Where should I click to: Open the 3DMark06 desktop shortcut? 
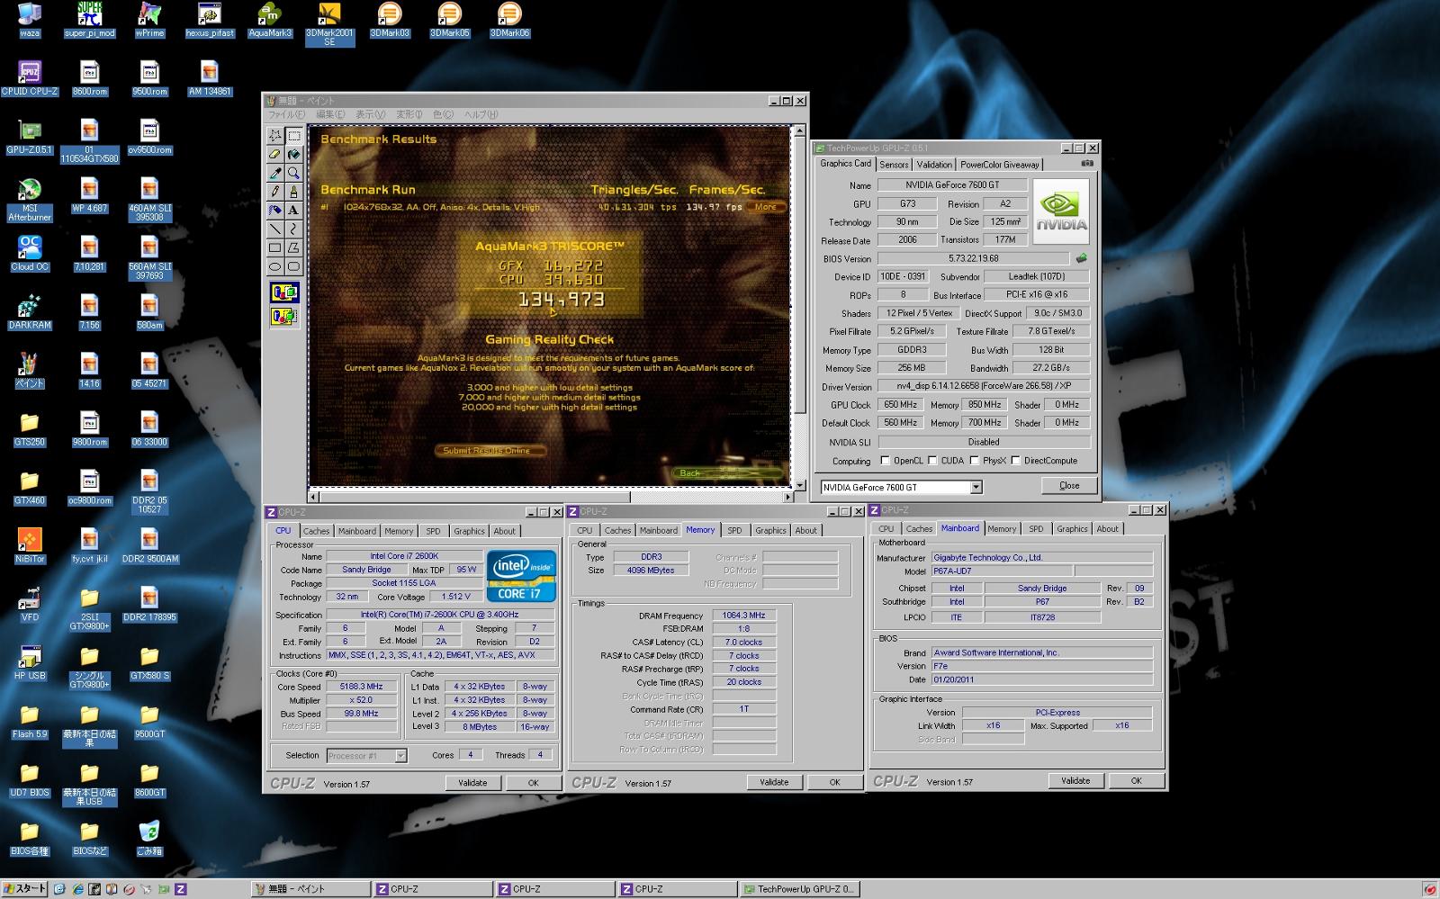tap(509, 22)
